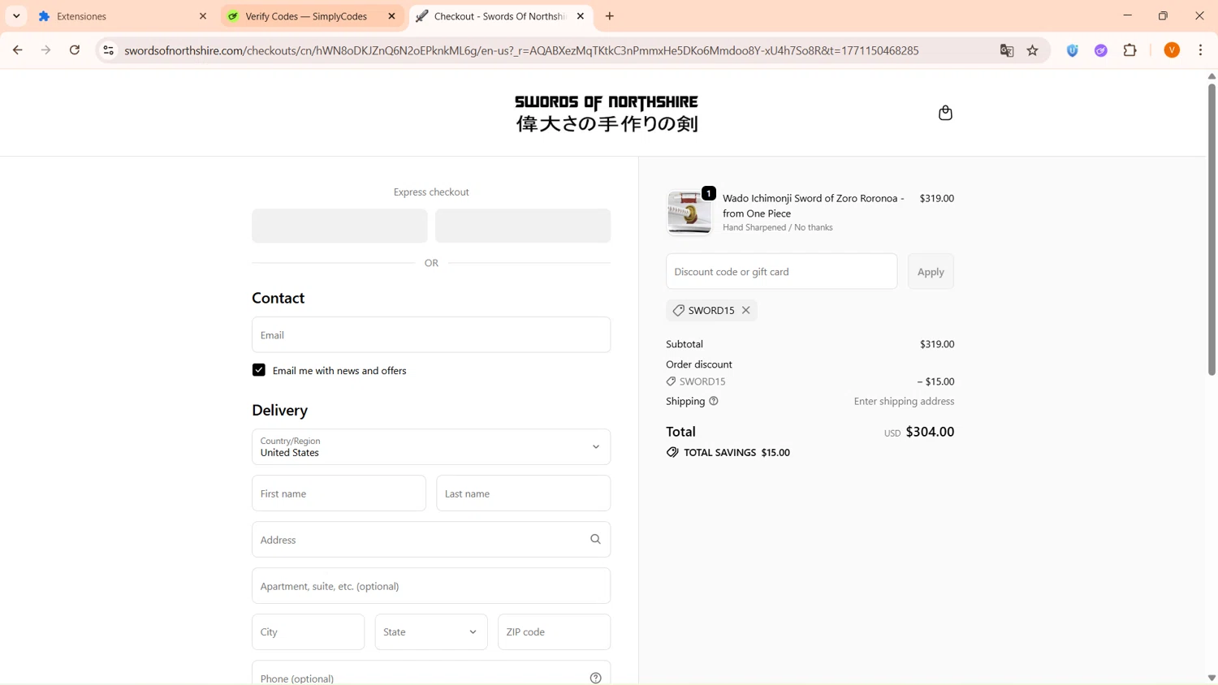Click the 'Hand Sharpened / No thanks' variant text
Screen dimensions: 1218x685
[x=778, y=227]
